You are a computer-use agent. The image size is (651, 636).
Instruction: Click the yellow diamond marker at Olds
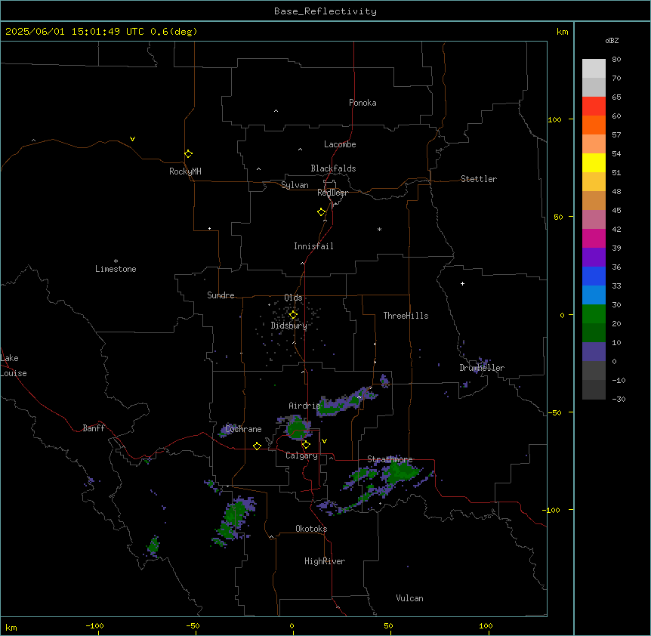pos(293,315)
